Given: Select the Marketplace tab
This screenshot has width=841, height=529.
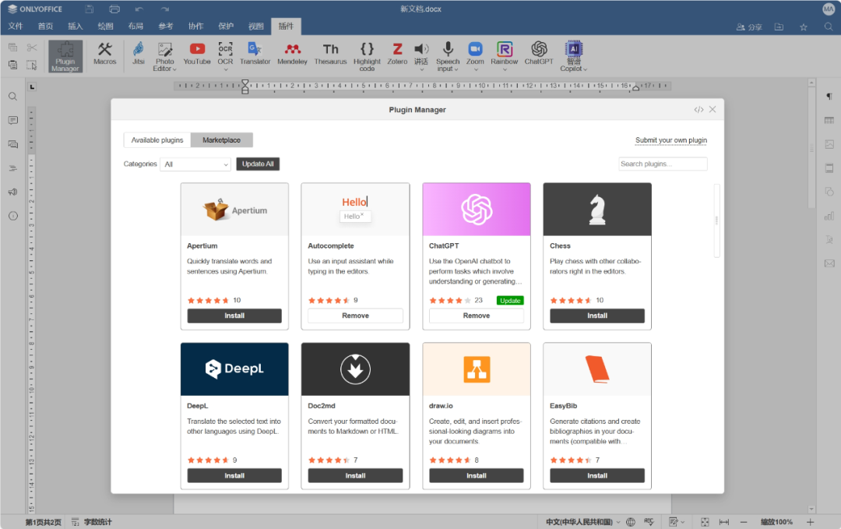Looking at the screenshot, I should (x=221, y=140).
